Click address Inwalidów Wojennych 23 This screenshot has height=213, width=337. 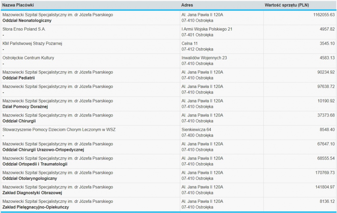point(204,58)
